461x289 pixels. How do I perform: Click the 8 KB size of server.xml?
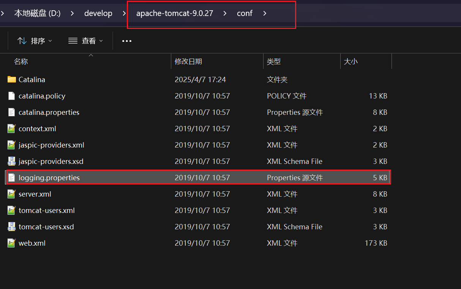pyautogui.click(x=380, y=194)
